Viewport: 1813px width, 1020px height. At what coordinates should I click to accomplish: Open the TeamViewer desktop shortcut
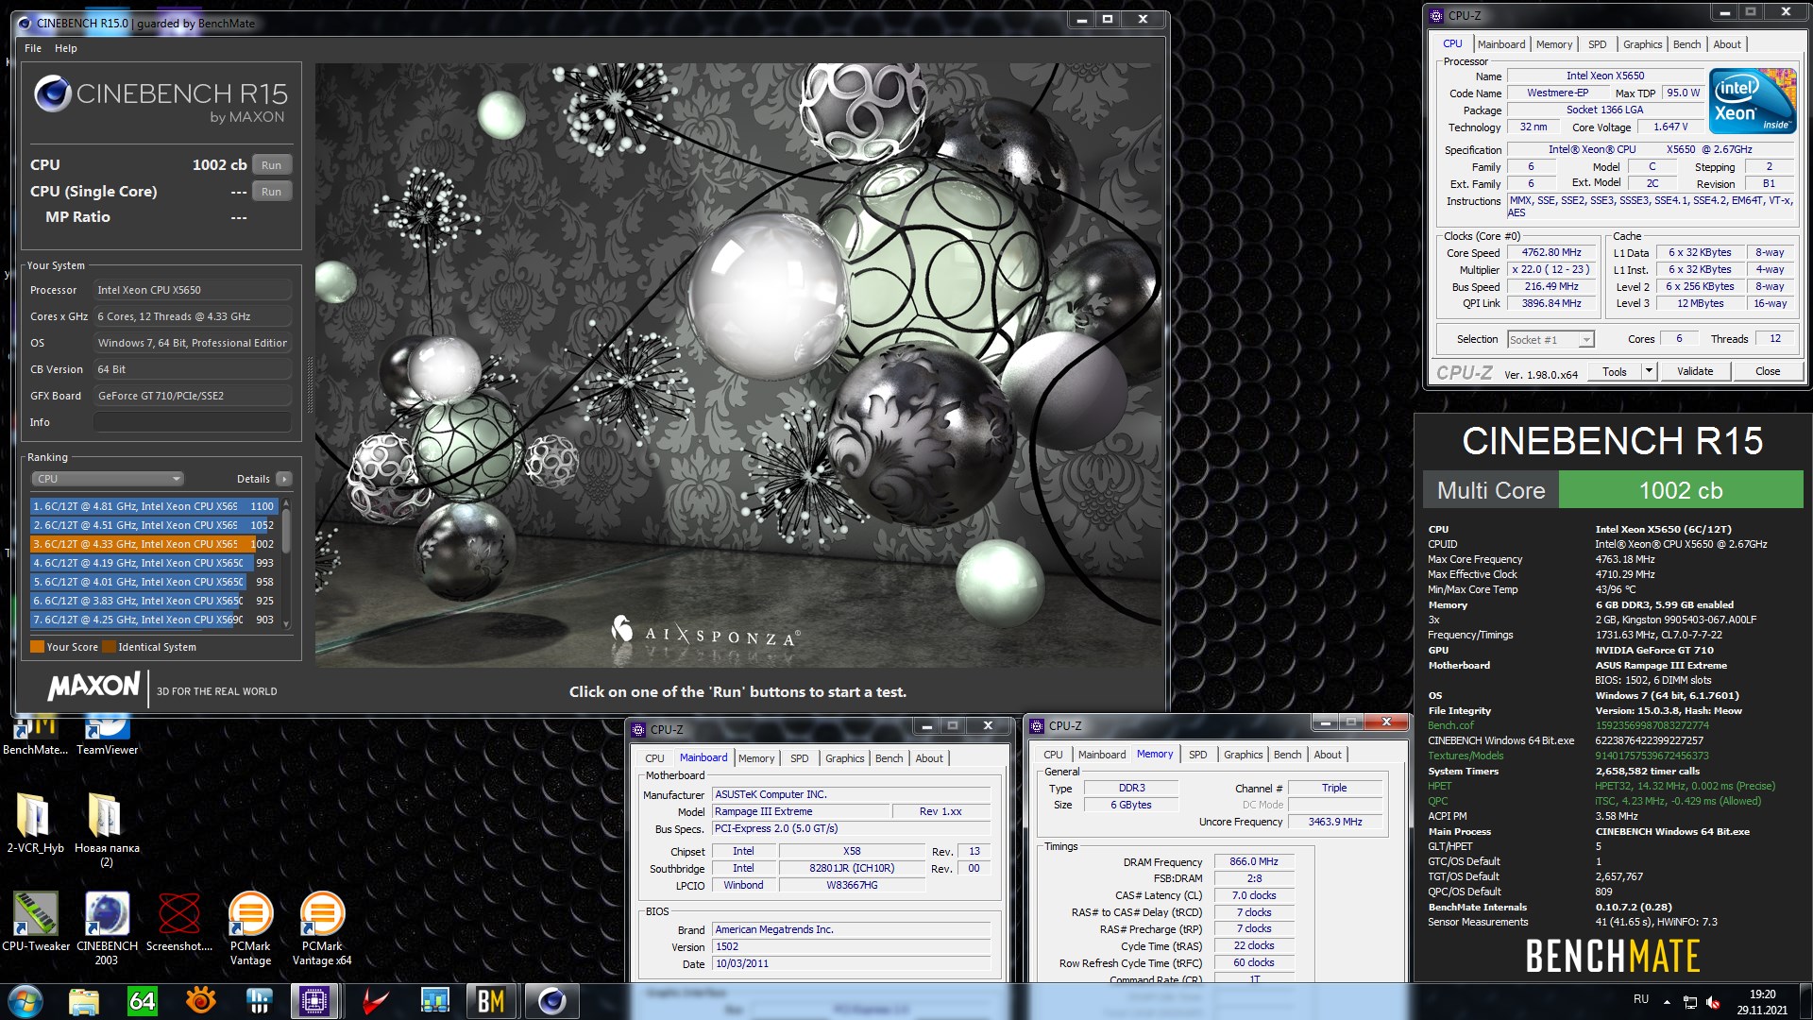tap(107, 737)
